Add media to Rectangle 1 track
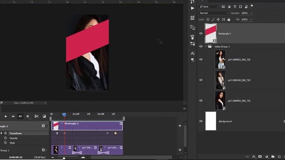This screenshot has height=160, width=285. [x=180, y=126]
